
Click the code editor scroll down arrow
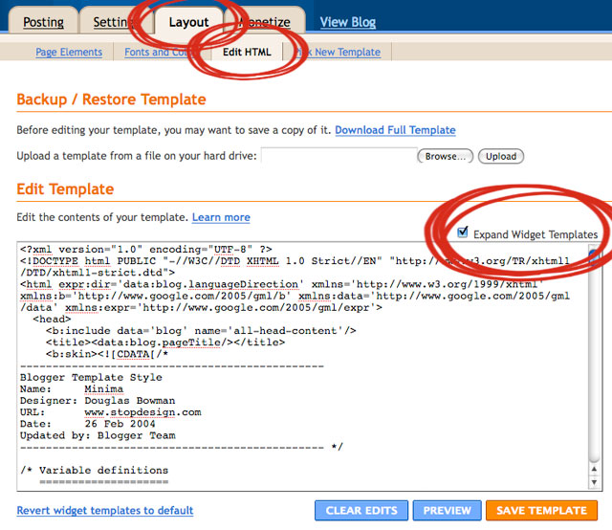[x=594, y=482]
